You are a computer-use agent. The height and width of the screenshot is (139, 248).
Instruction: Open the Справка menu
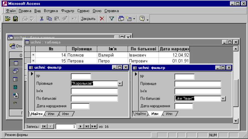pyautogui.click(x=112, y=11)
